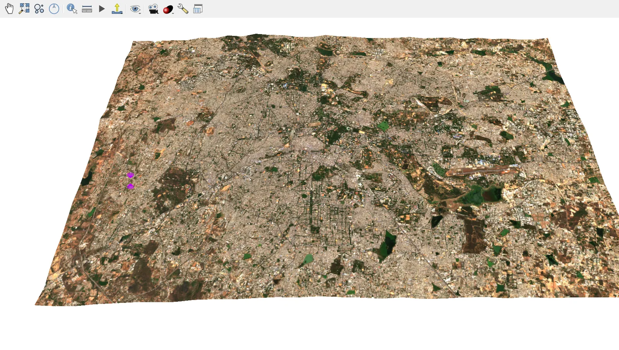Viewport: 619px width, 350px height.
Task: Open the eye map themes dropdown
Action: 135,9
